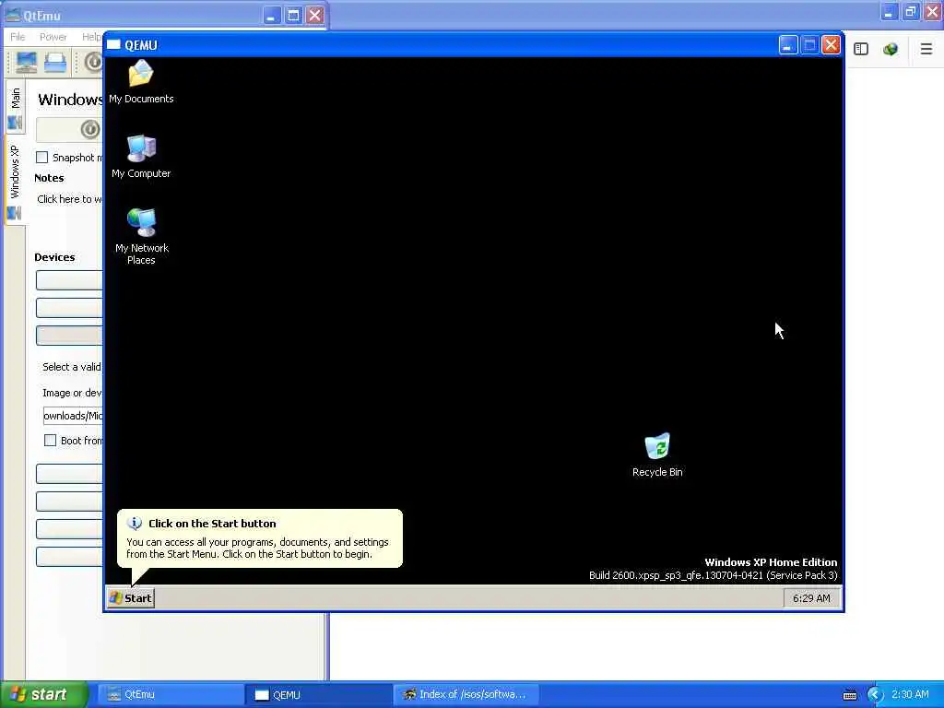This screenshot has width=944, height=708.
Task: Click the keyboard icon in the system tray
Action: pyautogui.click(x=849, y=695)
